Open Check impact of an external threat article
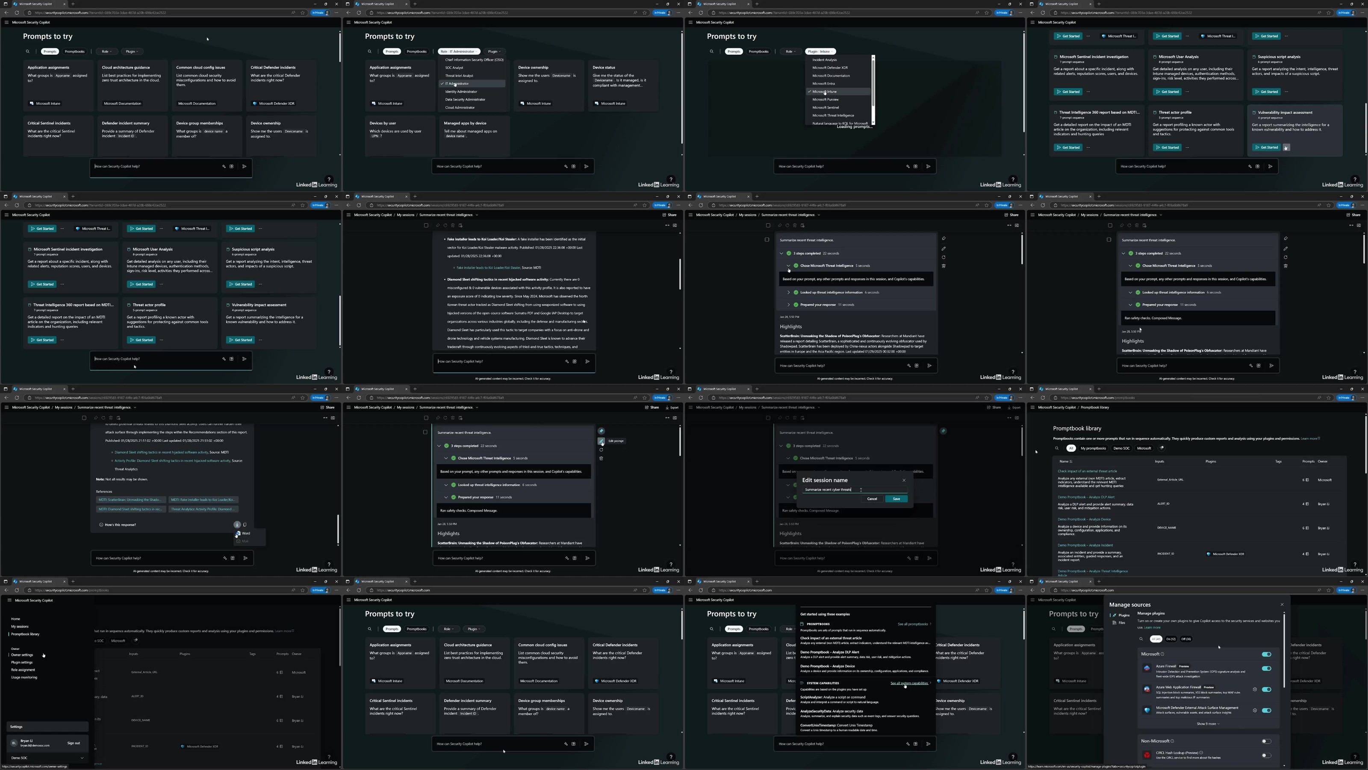 tap(1087, 471)
